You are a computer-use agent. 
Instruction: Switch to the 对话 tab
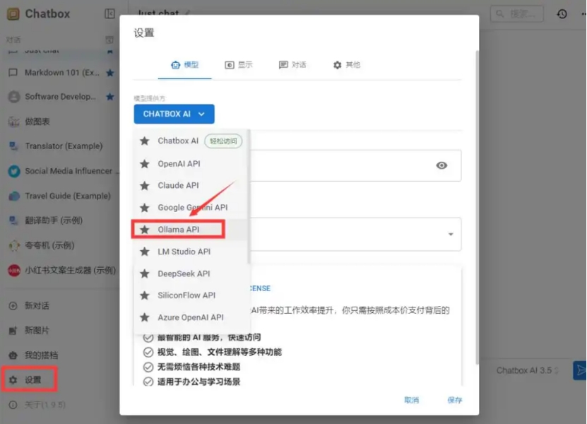[292, 65]
